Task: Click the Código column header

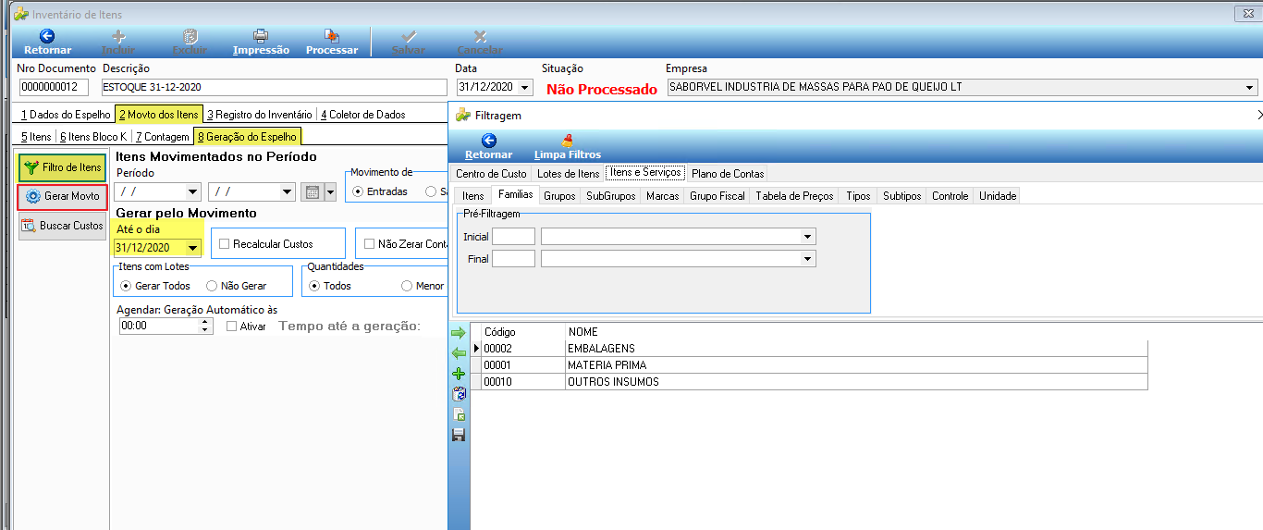Action: 522,332
